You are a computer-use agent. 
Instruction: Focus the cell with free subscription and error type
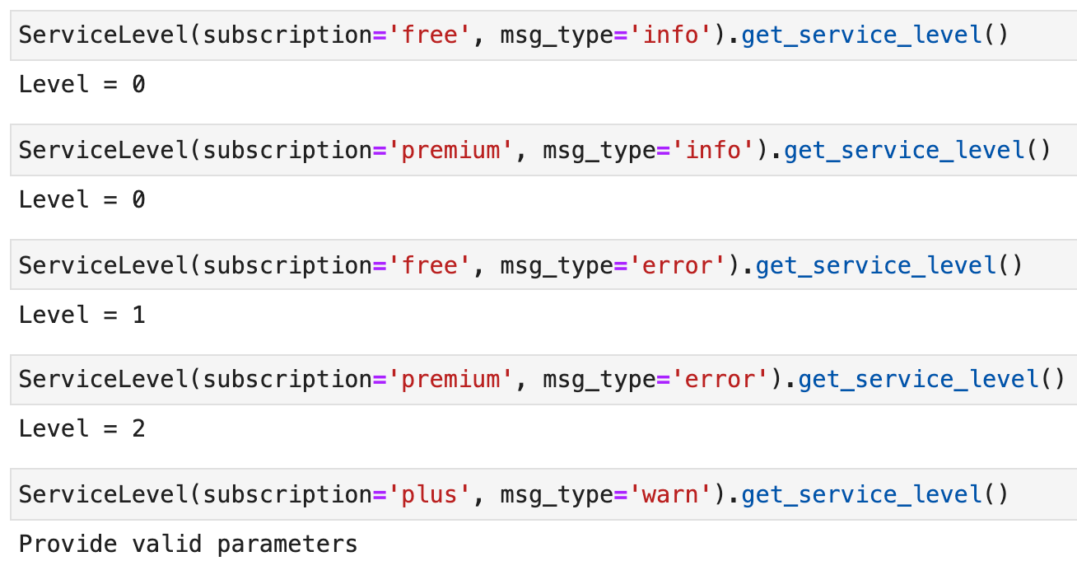(543, 265)
